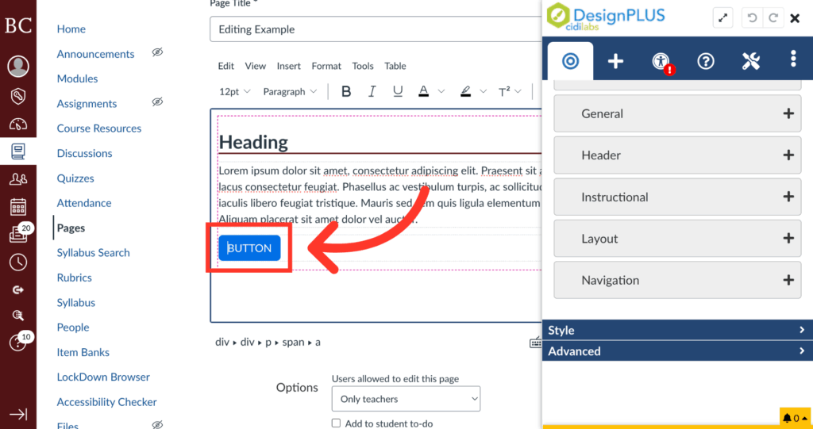
Task: Toggle visibility eye on Announcements
Action: [158, 52]
